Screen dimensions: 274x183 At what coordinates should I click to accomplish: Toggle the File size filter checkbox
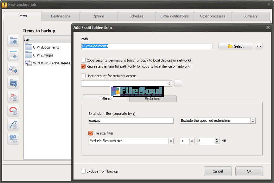tap(91, 133)
